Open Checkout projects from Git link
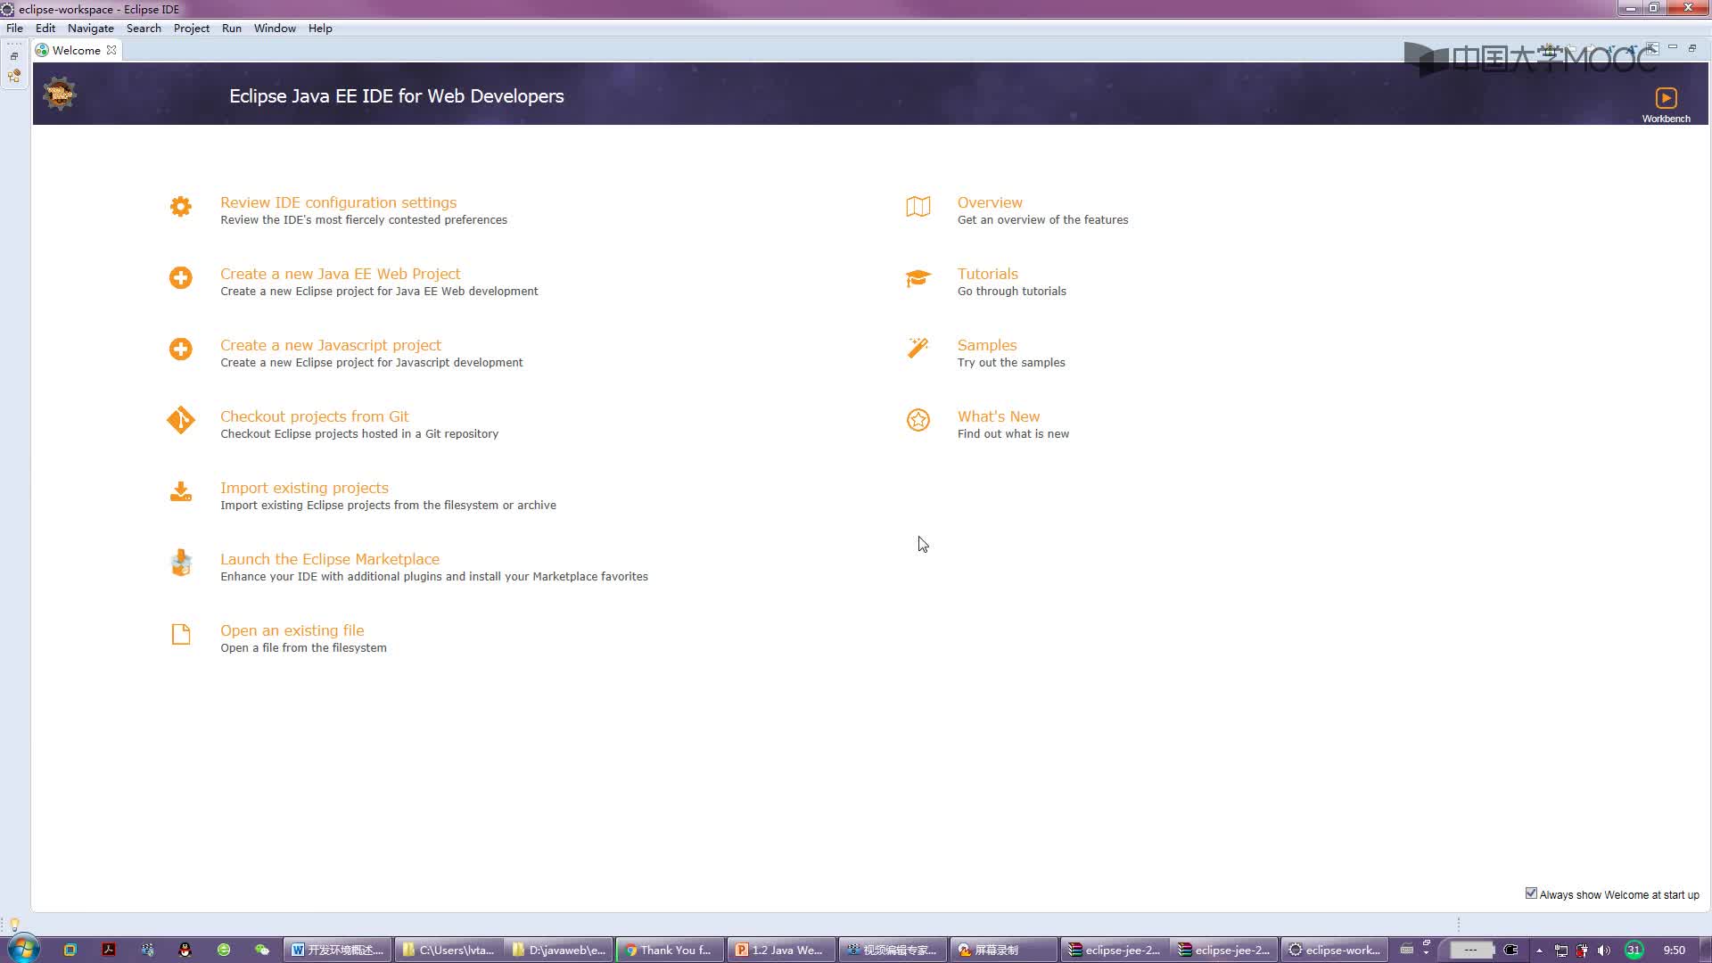Viewport: 1712px width, 963px height. point(314,416)
